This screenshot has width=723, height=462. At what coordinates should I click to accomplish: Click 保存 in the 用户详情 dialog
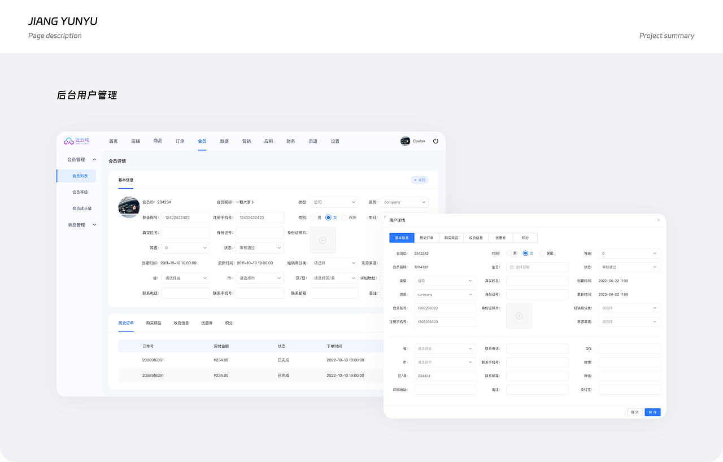click(652, 412)
